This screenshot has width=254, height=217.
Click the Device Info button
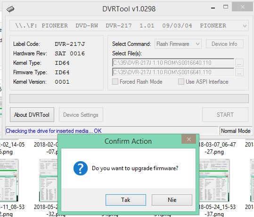point(224,44)
